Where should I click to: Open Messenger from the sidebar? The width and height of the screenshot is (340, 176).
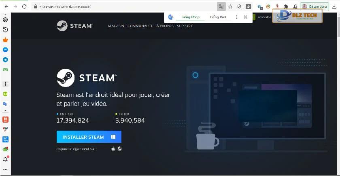pos(5,50)
